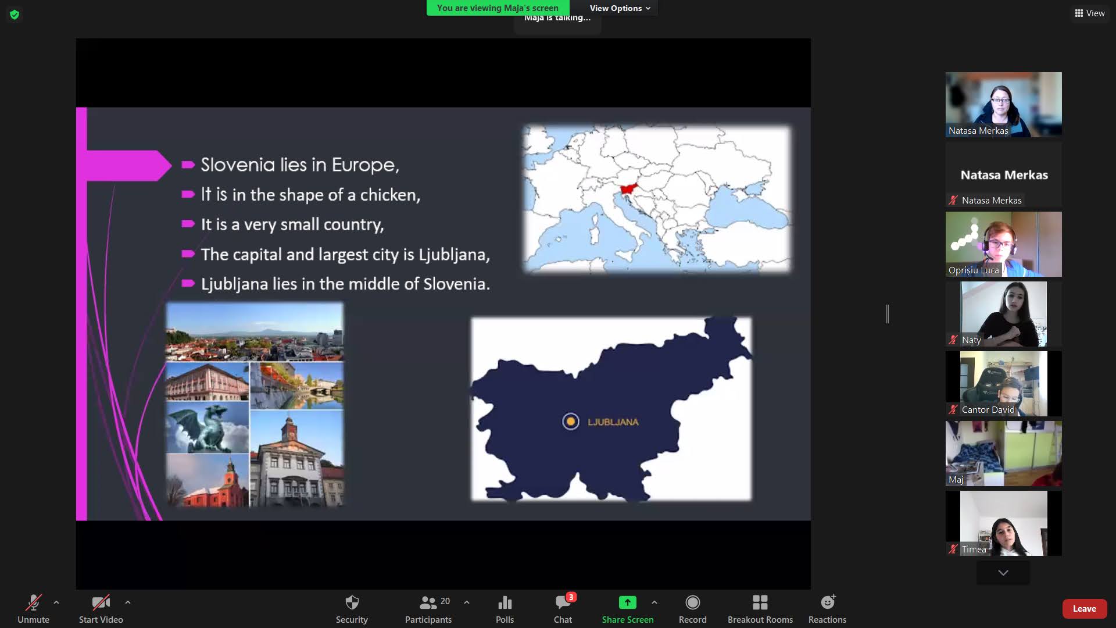
Task: Click the green Share Screen icon
Action: click(627, 603)
